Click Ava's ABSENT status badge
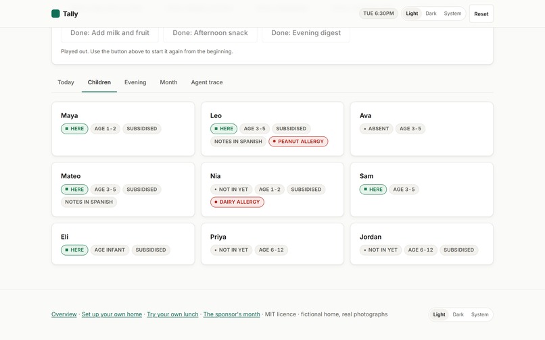The image size is (545, 340). click(x=376, y=129)
